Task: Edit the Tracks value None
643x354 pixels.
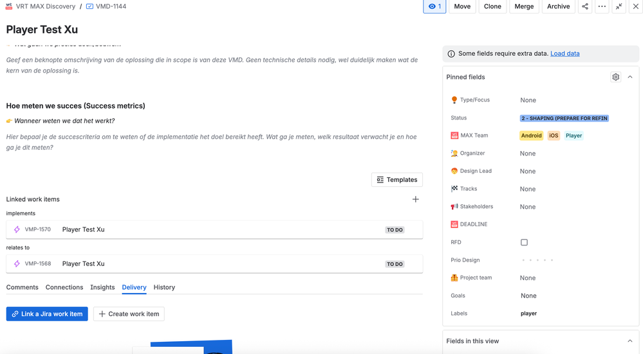Action: click(528, 189)
